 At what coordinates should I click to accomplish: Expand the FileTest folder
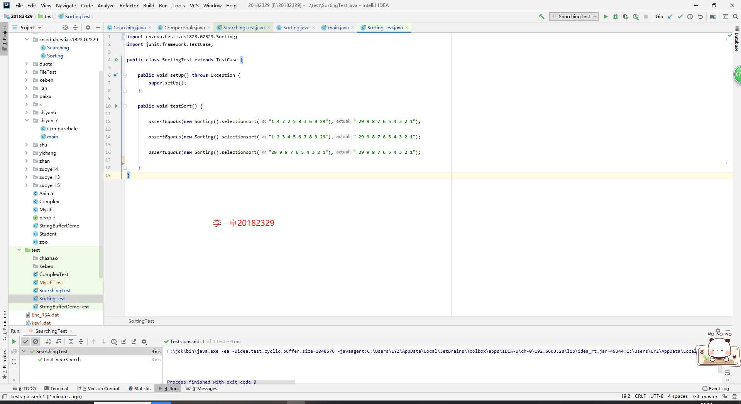(x=27, y=72)
